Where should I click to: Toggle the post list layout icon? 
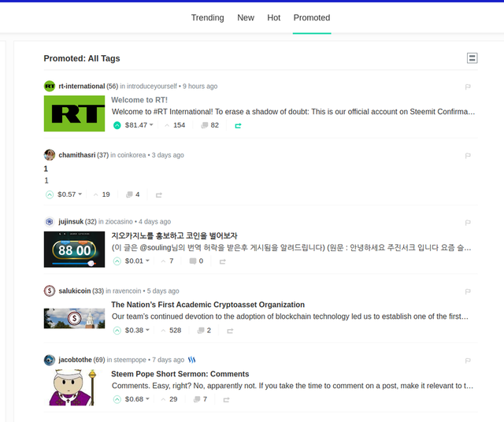pos(472,58)
